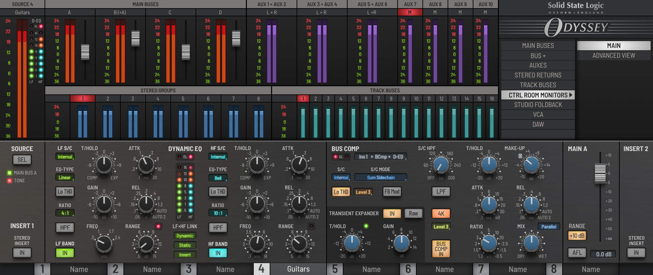Open BUS + menu entry
Image resolution: width=653 pixels, height=275 pixels.
[538, 56]
